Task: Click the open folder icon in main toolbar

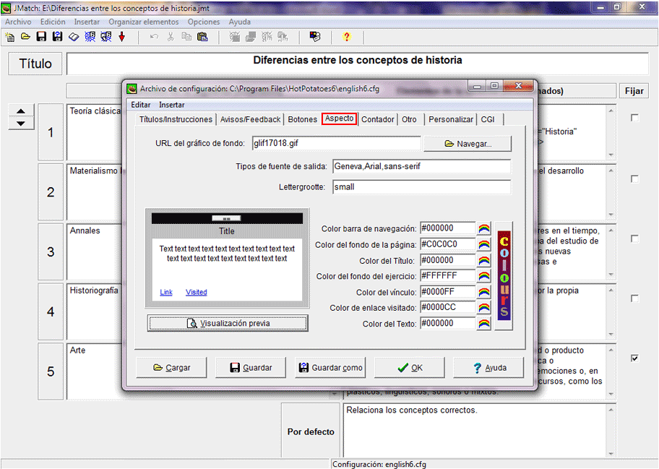Action: tap(25, 37)
